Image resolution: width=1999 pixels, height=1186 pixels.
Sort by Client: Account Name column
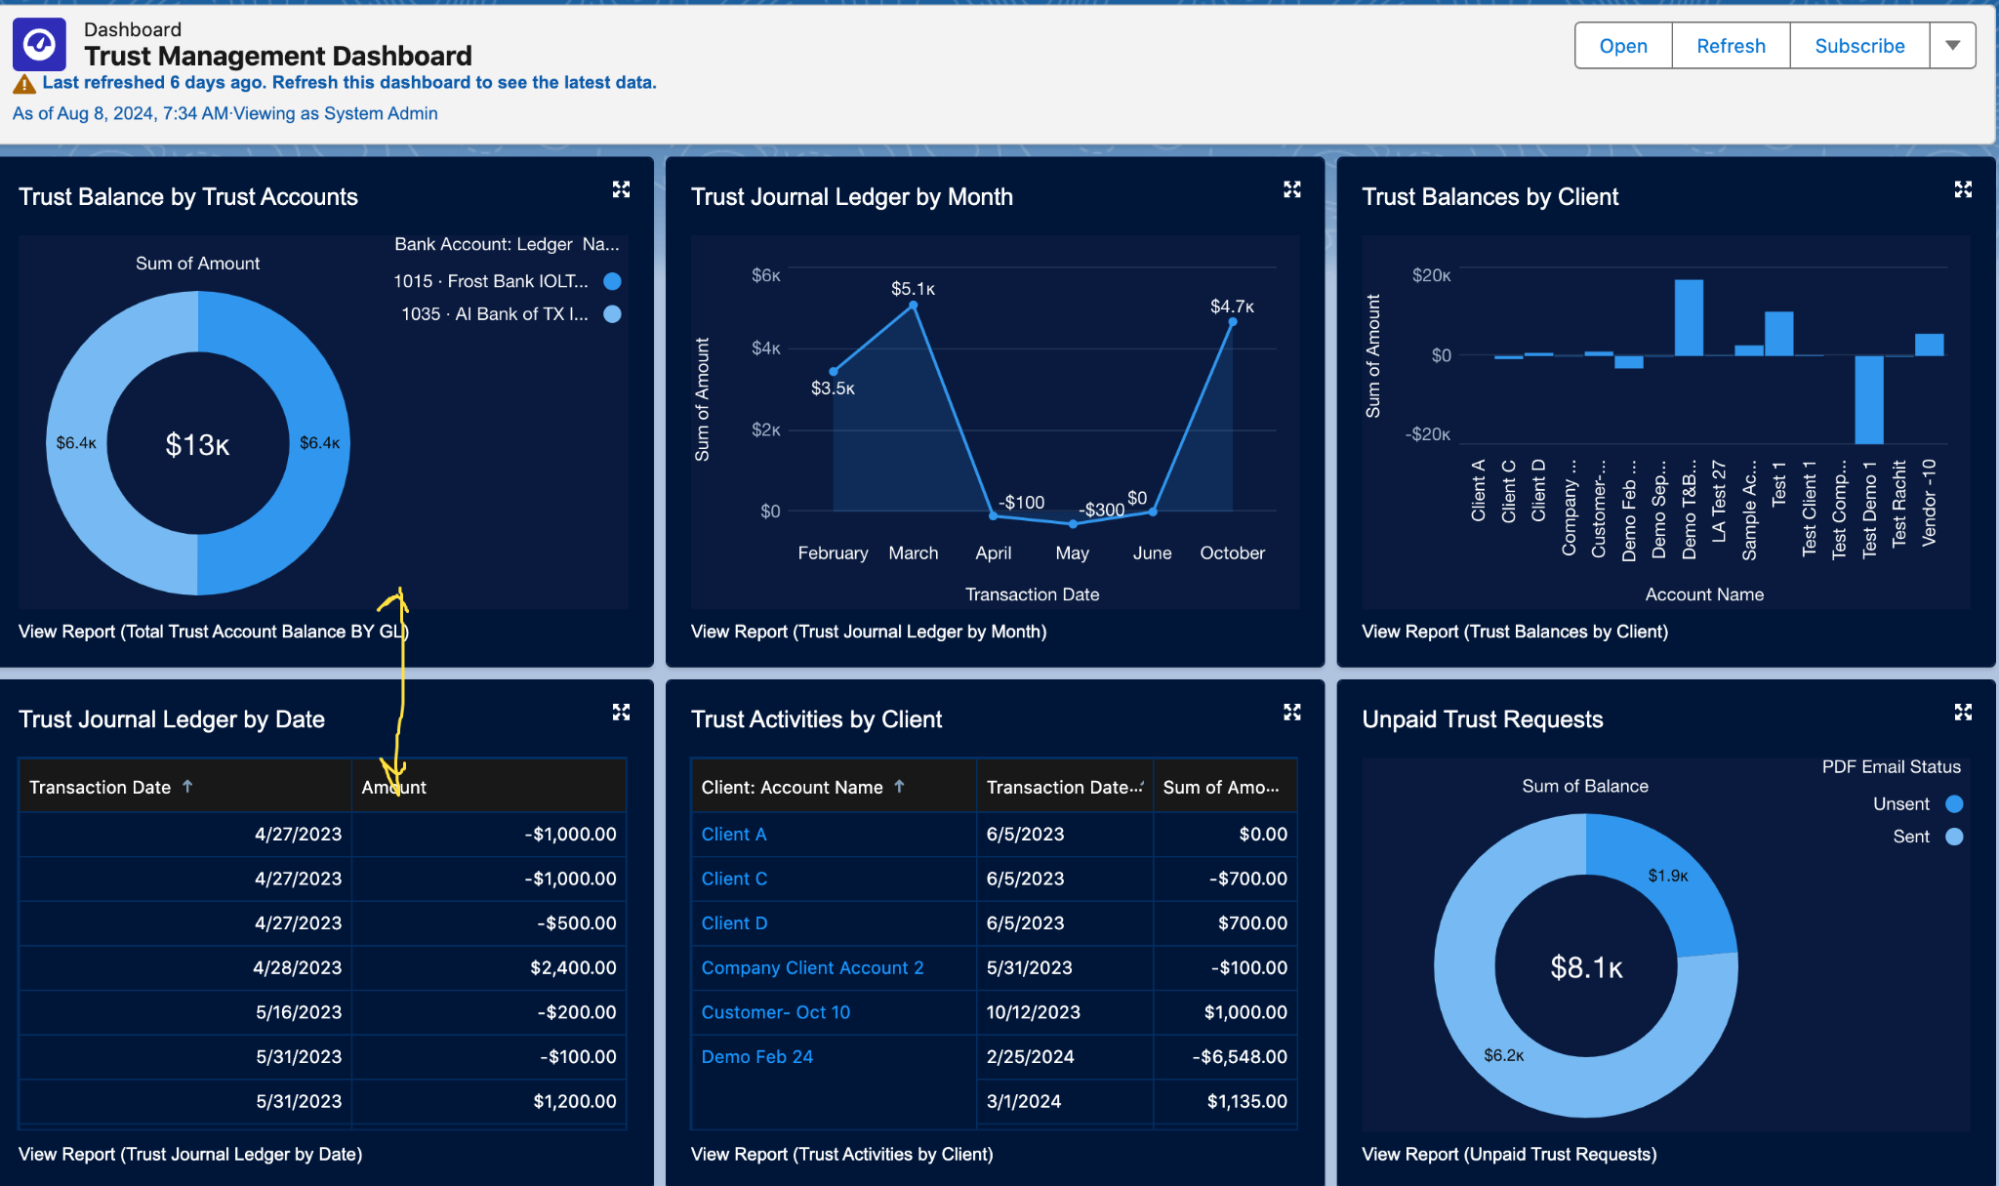pos(792,787)
